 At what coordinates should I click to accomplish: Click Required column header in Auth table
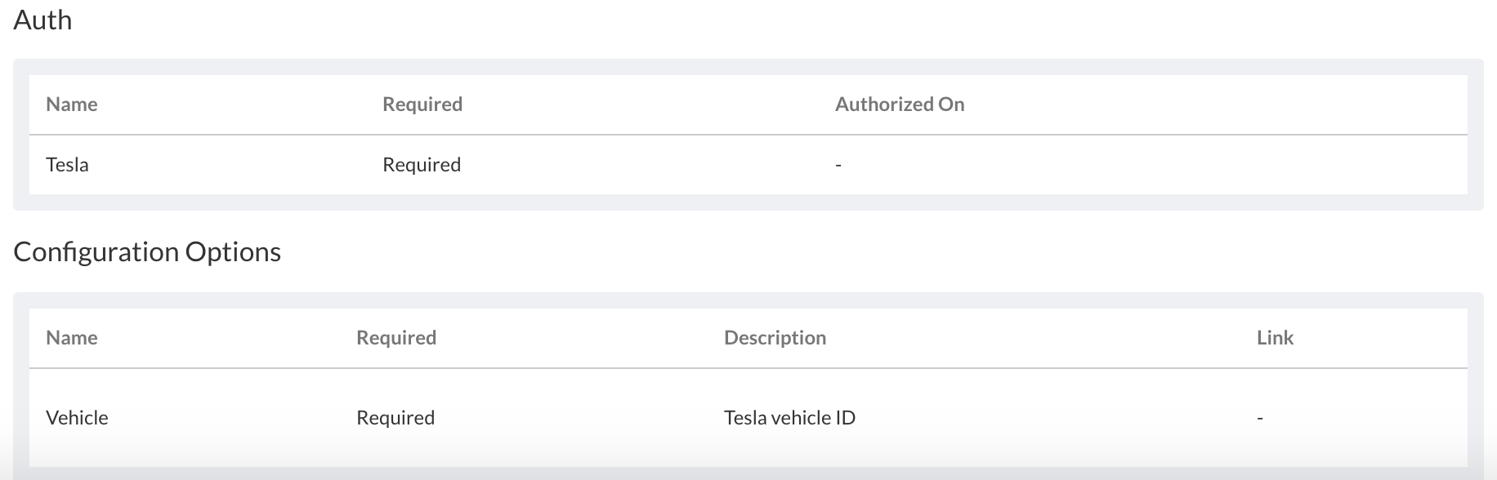(422, 104)
